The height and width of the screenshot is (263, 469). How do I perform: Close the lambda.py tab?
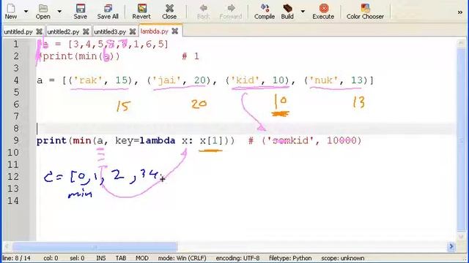tap(175, 31)
